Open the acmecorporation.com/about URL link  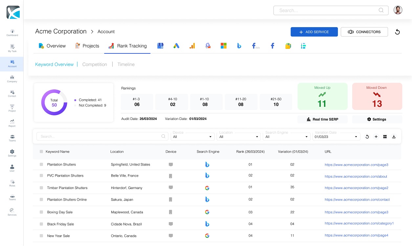pyautogui.click(x=356, y=176)
